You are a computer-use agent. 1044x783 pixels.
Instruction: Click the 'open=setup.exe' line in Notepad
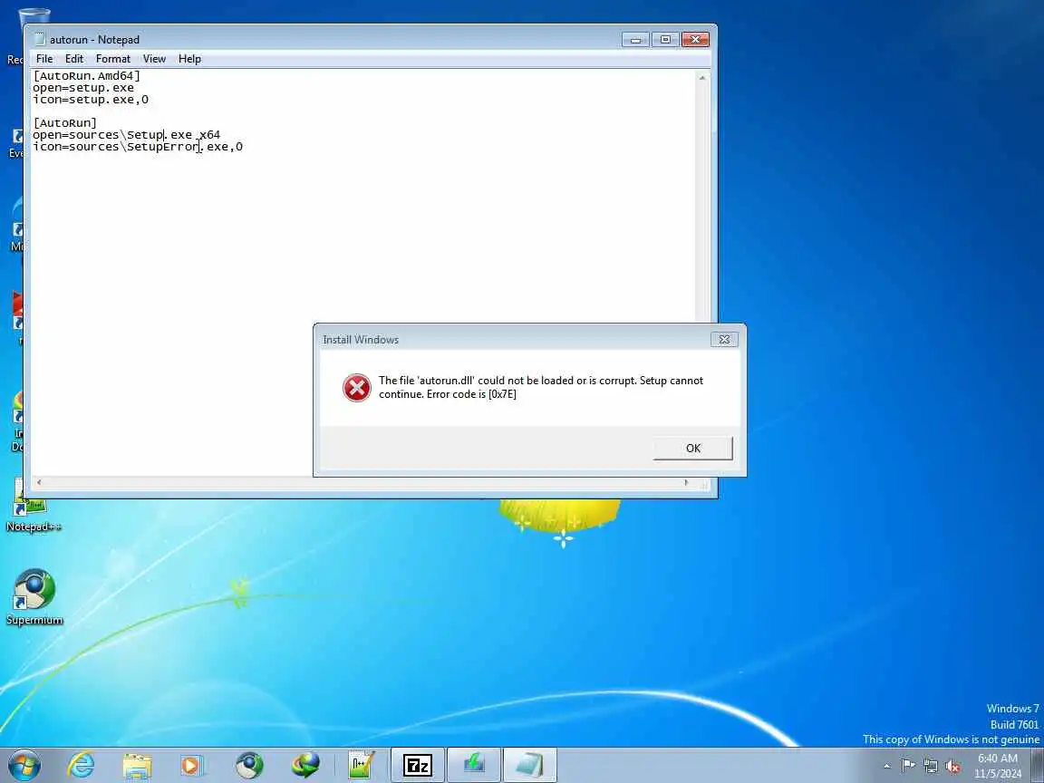point(83,88)
